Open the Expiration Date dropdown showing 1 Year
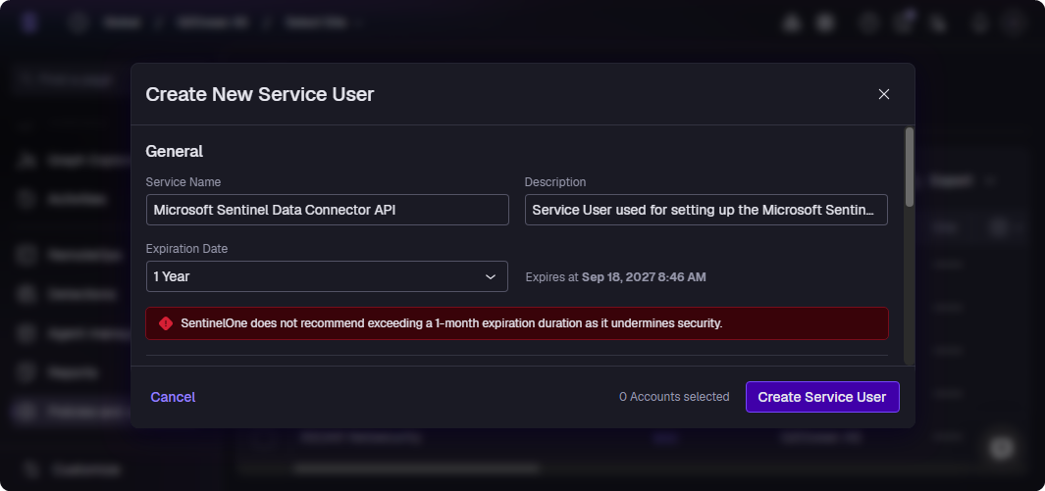Viewport: 1045px width, 491px height. pos(327,276)
